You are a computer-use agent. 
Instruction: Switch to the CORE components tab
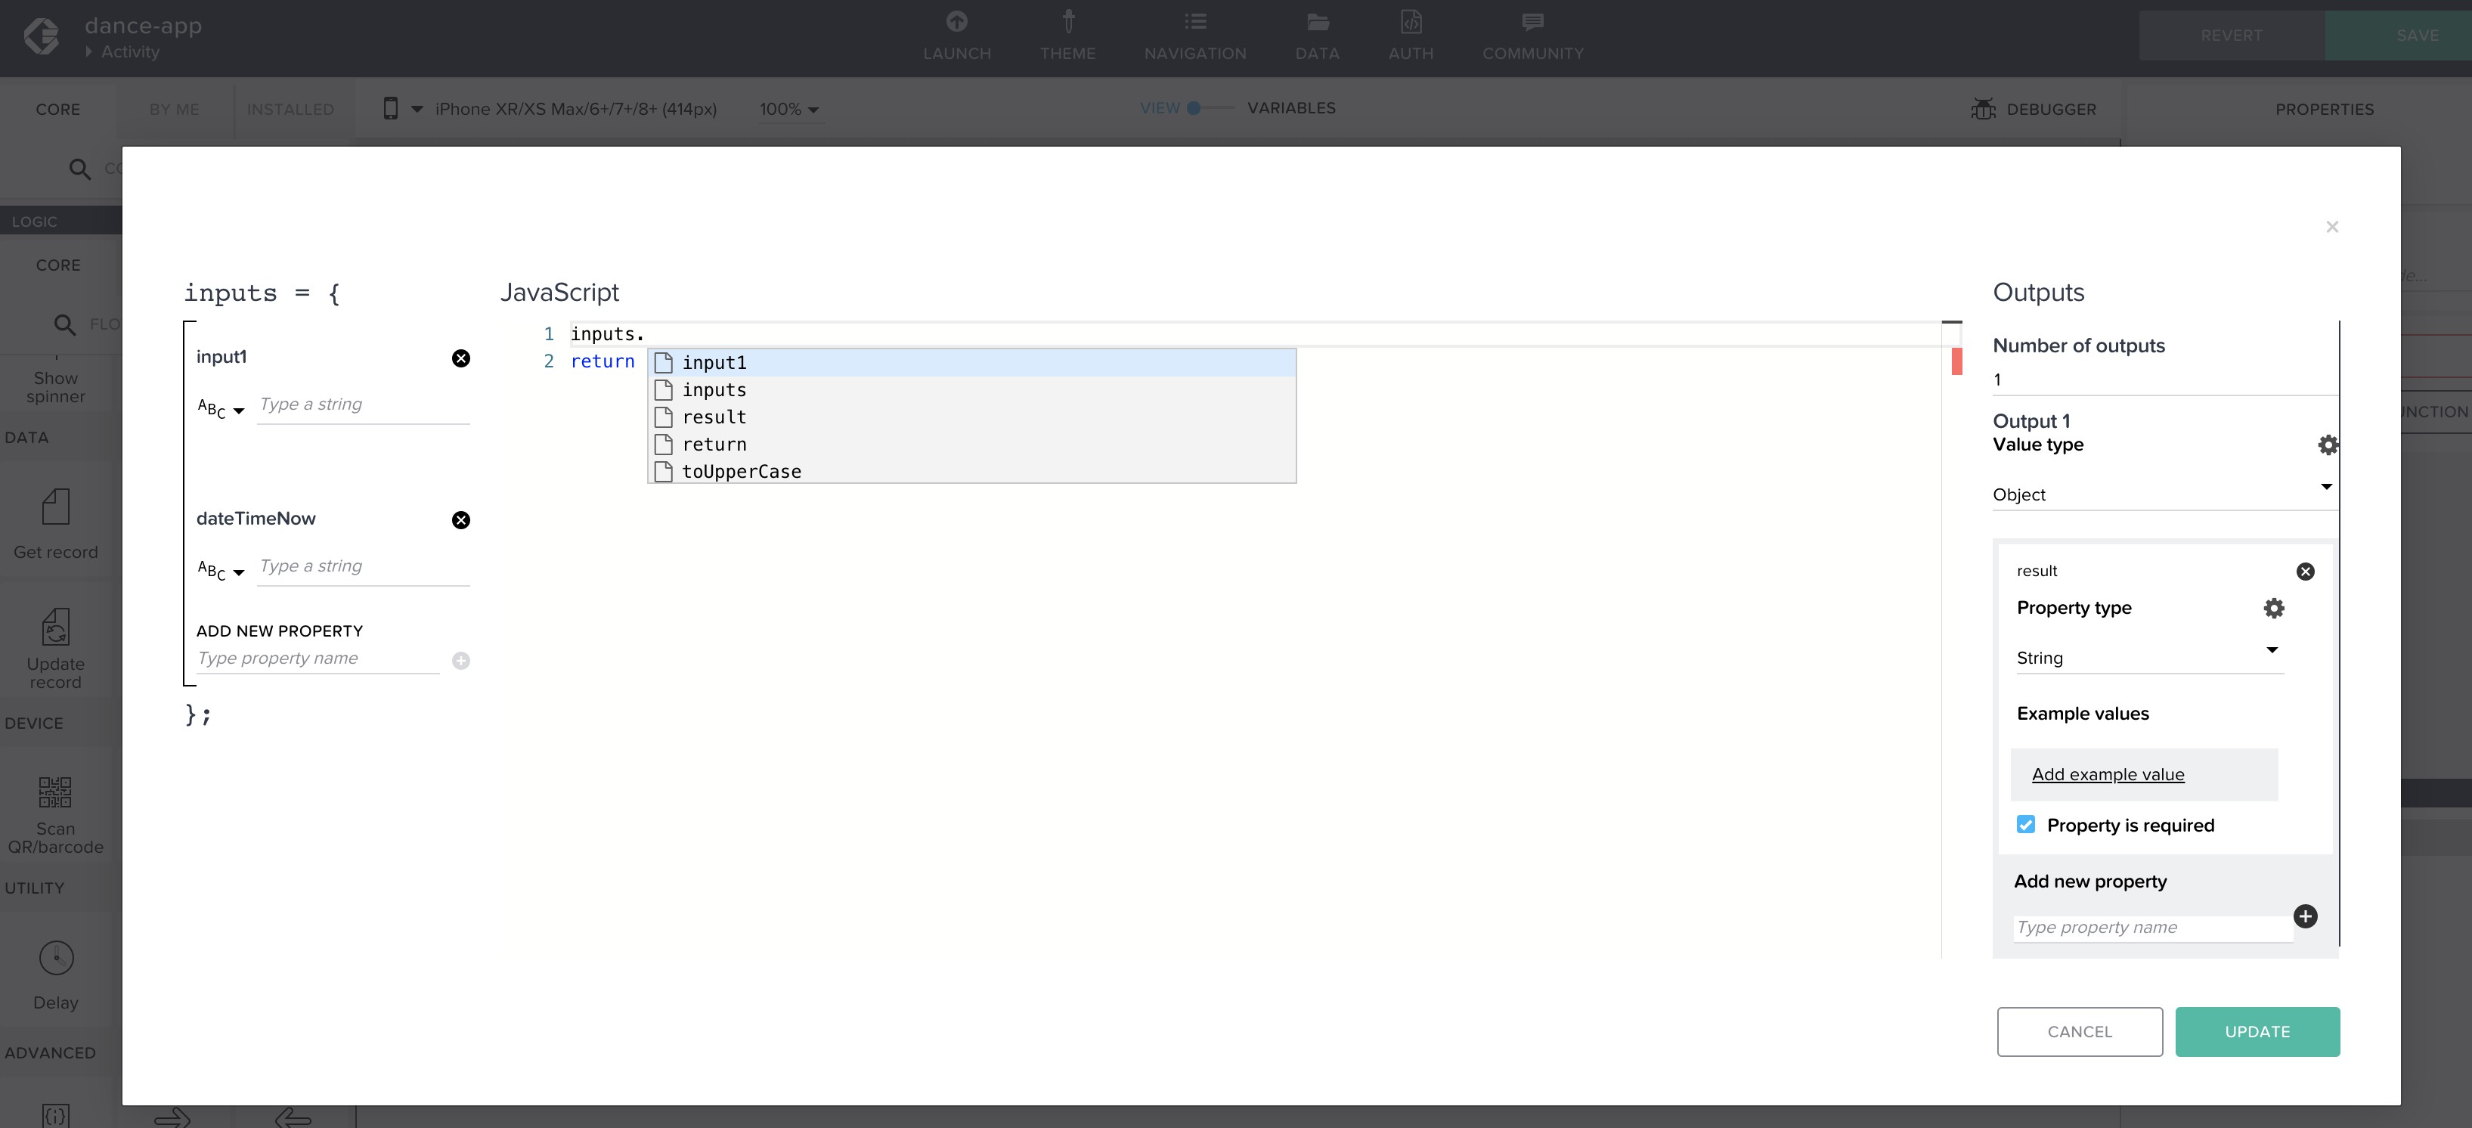57,110
